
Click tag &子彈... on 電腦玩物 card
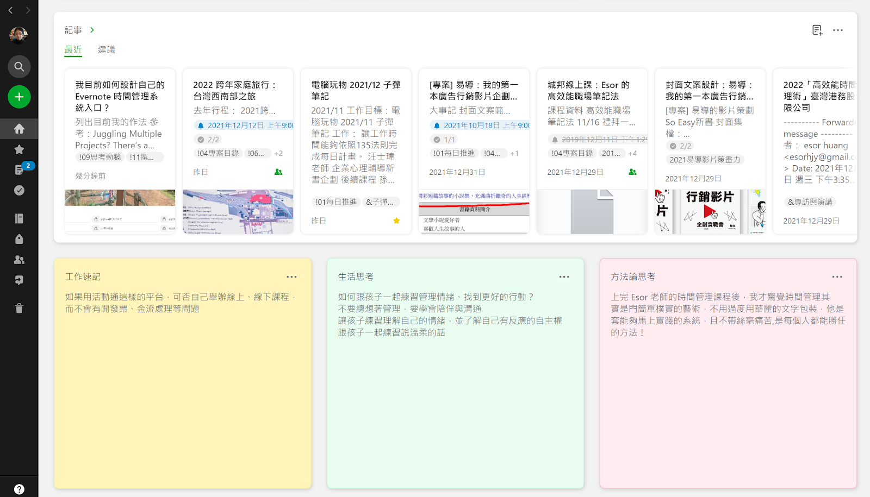coord(380,202)
